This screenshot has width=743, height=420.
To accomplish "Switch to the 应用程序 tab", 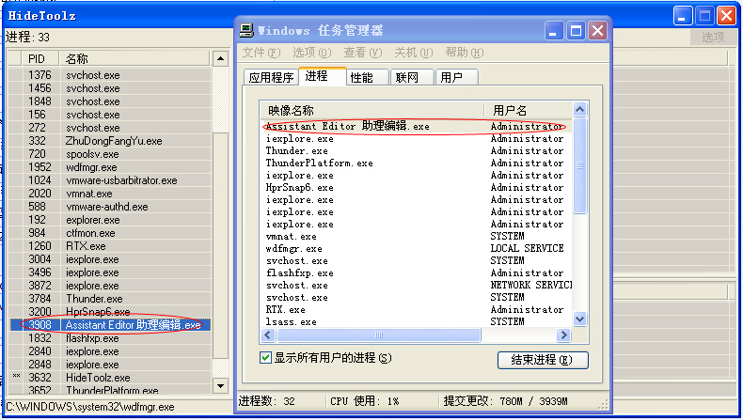I will pos(271,77).
